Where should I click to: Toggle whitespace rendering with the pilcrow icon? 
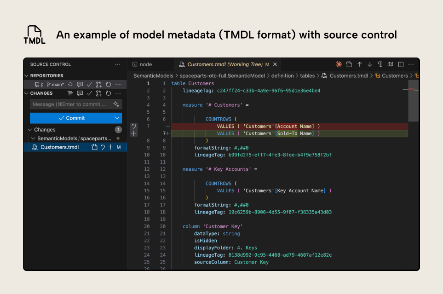click(x=381, y=64)
